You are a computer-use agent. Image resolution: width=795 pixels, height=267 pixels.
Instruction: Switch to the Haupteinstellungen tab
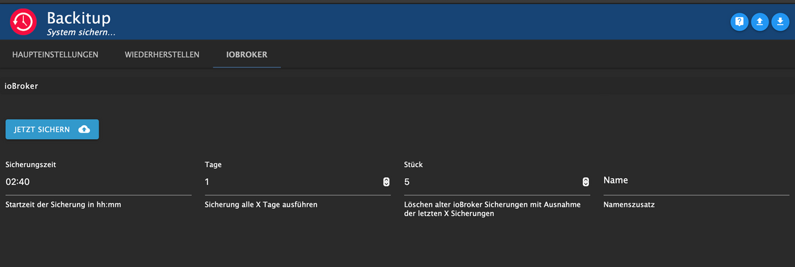click(55, 54)
